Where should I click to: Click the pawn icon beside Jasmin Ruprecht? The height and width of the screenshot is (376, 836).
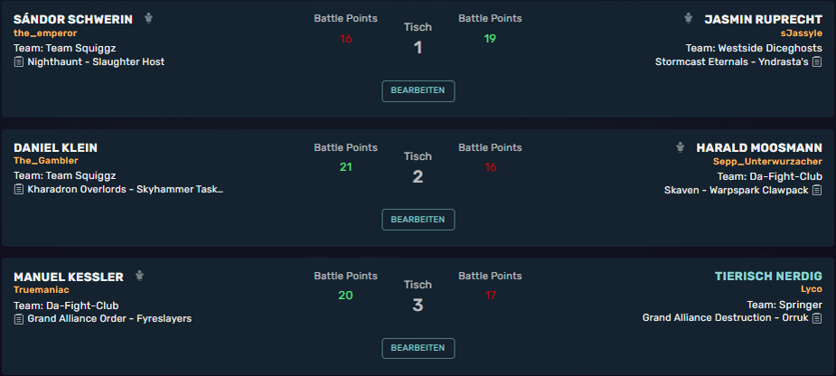(x=689, y=19)
